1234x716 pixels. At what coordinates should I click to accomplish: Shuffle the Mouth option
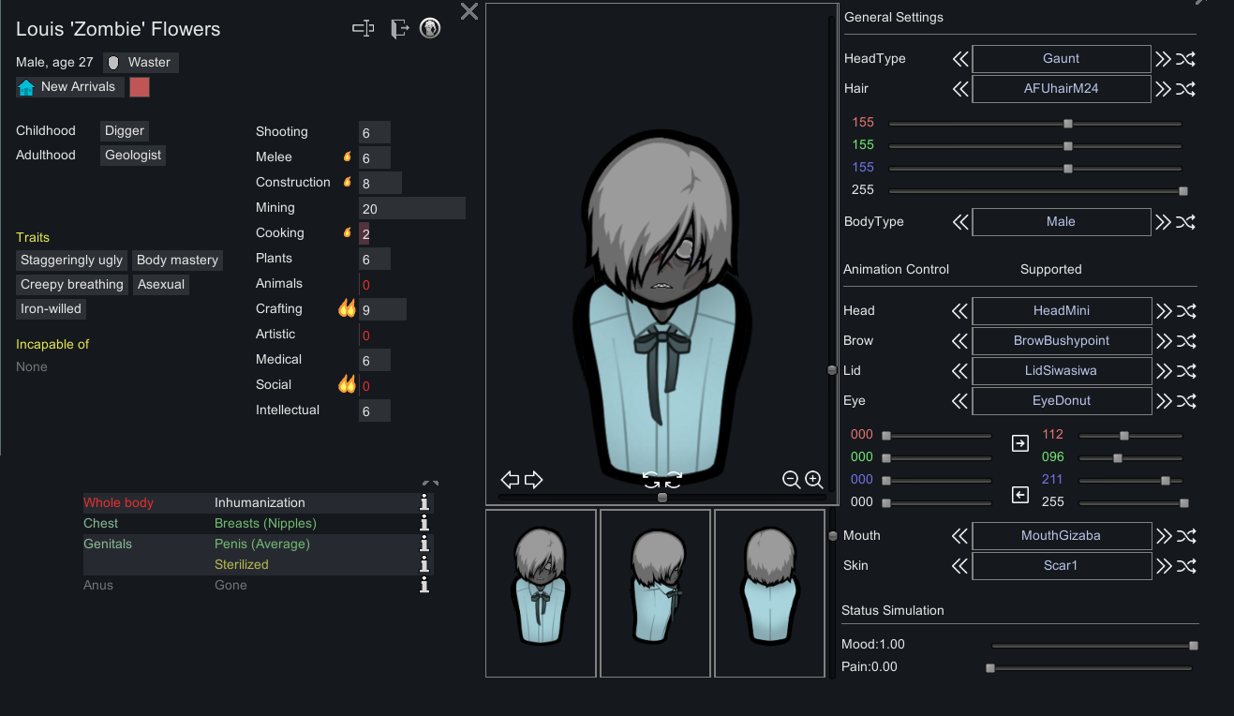pos(1186,536)
